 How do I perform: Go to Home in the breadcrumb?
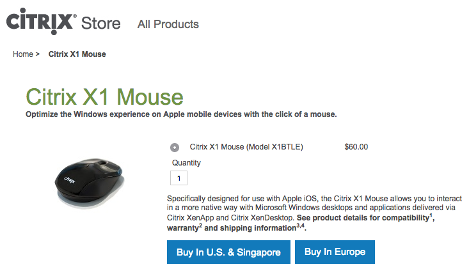click(22, 54)
